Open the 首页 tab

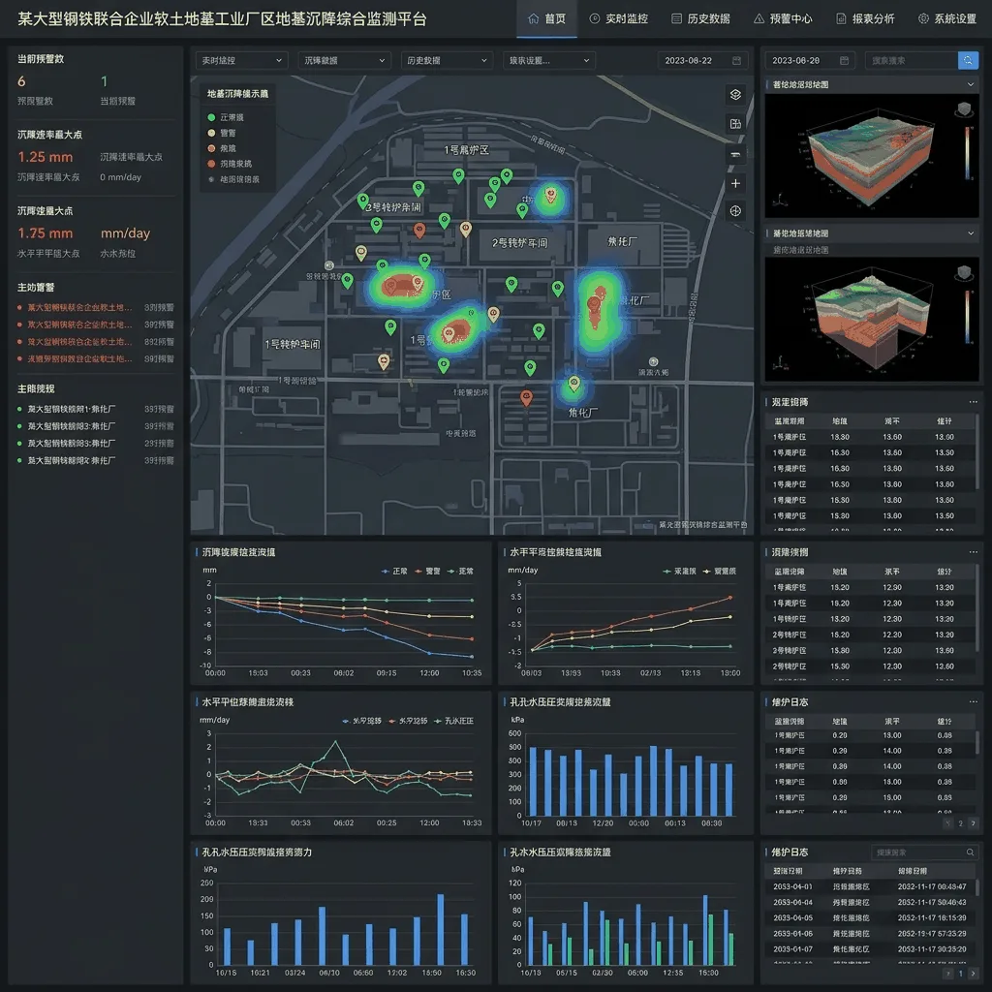click(547, 19)
